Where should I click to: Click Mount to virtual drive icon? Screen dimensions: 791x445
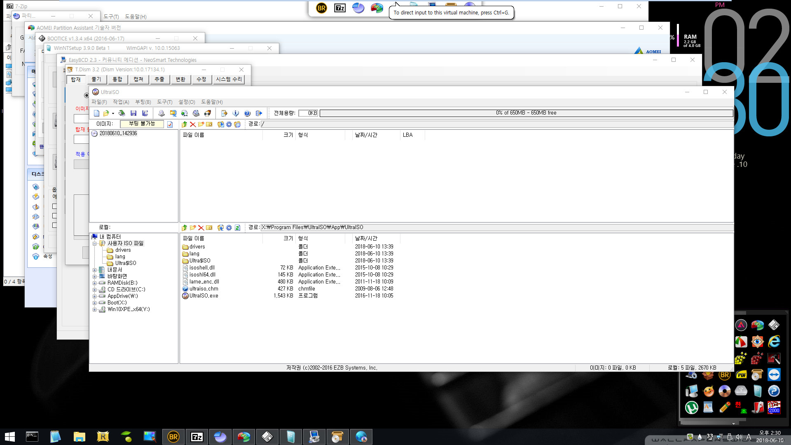pos(196,113)
